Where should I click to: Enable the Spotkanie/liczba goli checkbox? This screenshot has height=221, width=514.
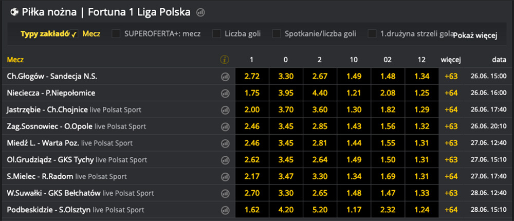[276, 34]
